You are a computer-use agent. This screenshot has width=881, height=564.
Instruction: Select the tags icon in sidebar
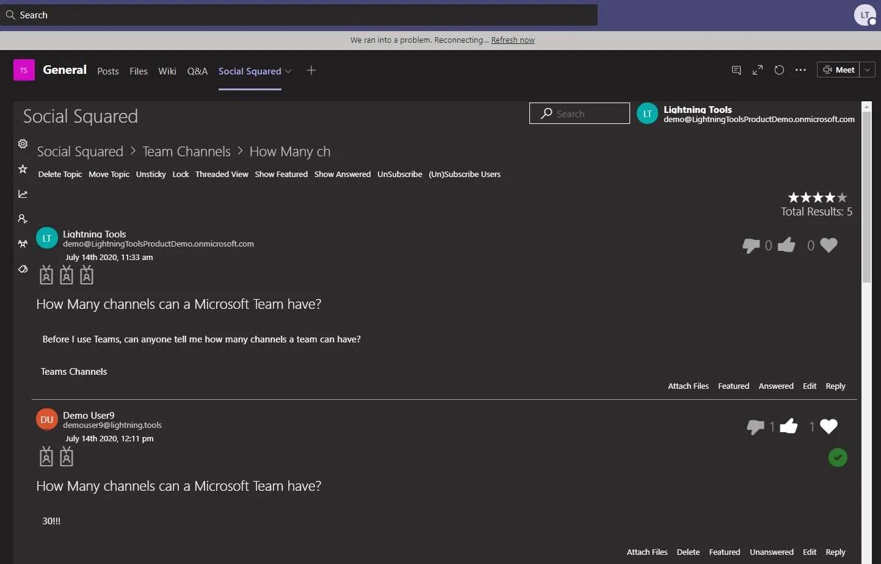tap(23, 269)
